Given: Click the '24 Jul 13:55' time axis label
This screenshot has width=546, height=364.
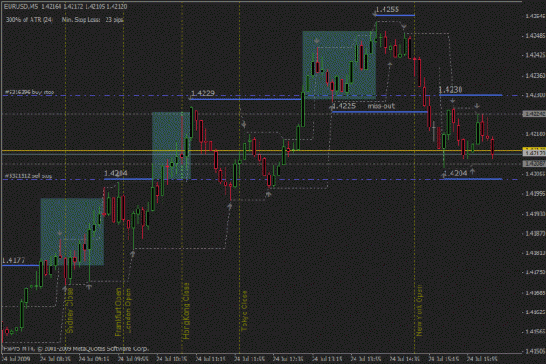Looking at the screenshot, I should point(366,359).
